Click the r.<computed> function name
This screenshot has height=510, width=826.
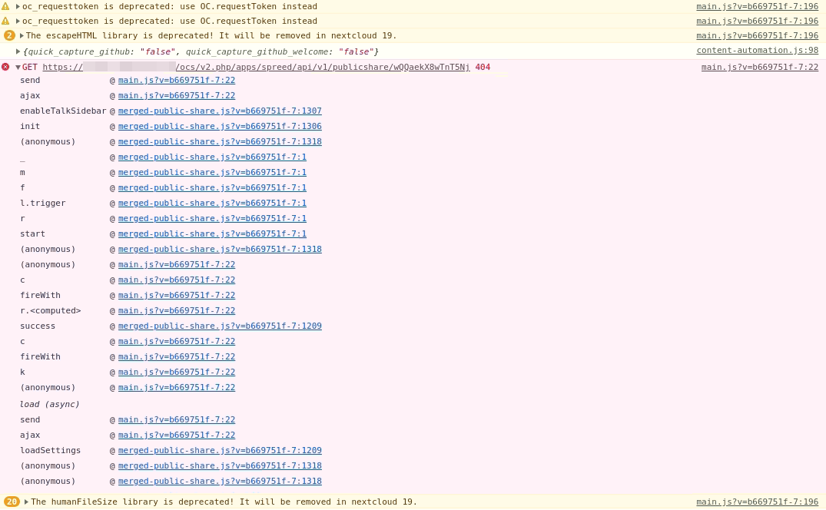[x=50, y=310]
